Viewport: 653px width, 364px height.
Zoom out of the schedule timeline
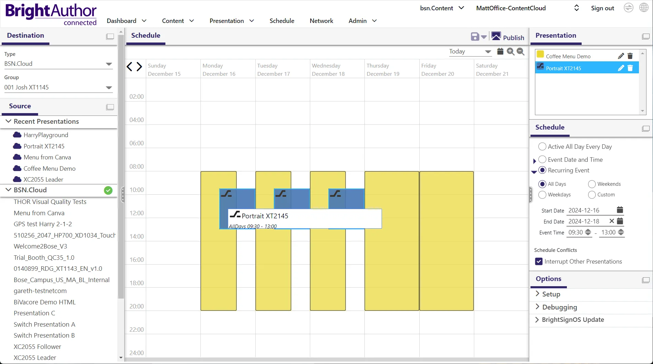[521, 51]
